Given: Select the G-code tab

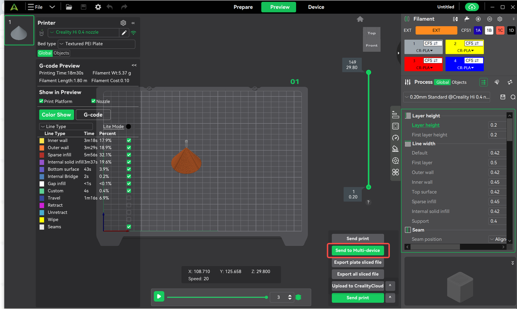Looking at the screenshot, I should [93, 115].
